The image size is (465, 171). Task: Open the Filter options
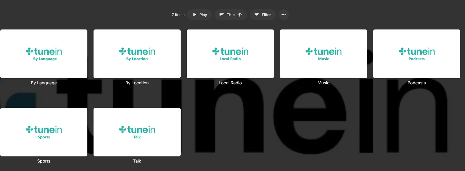[x=262, y=15]
